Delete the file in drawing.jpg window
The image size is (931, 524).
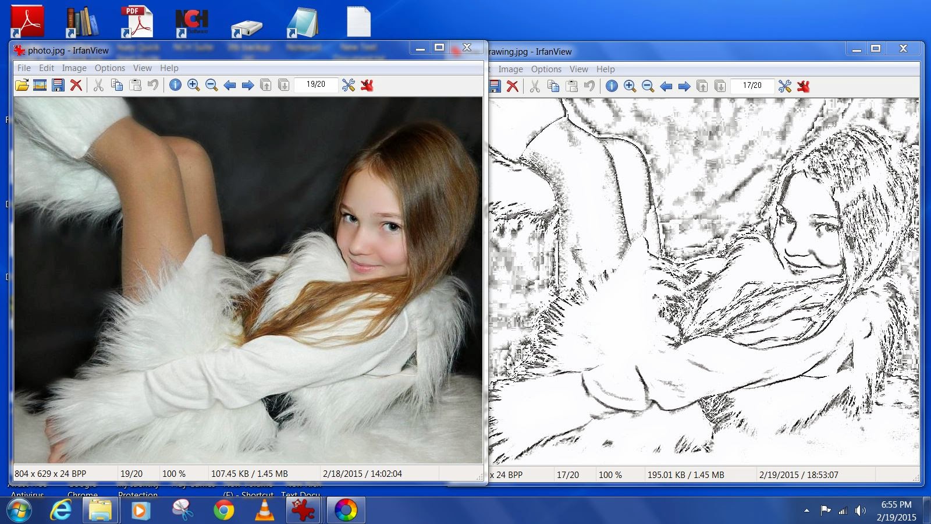(x=513, y=87)
